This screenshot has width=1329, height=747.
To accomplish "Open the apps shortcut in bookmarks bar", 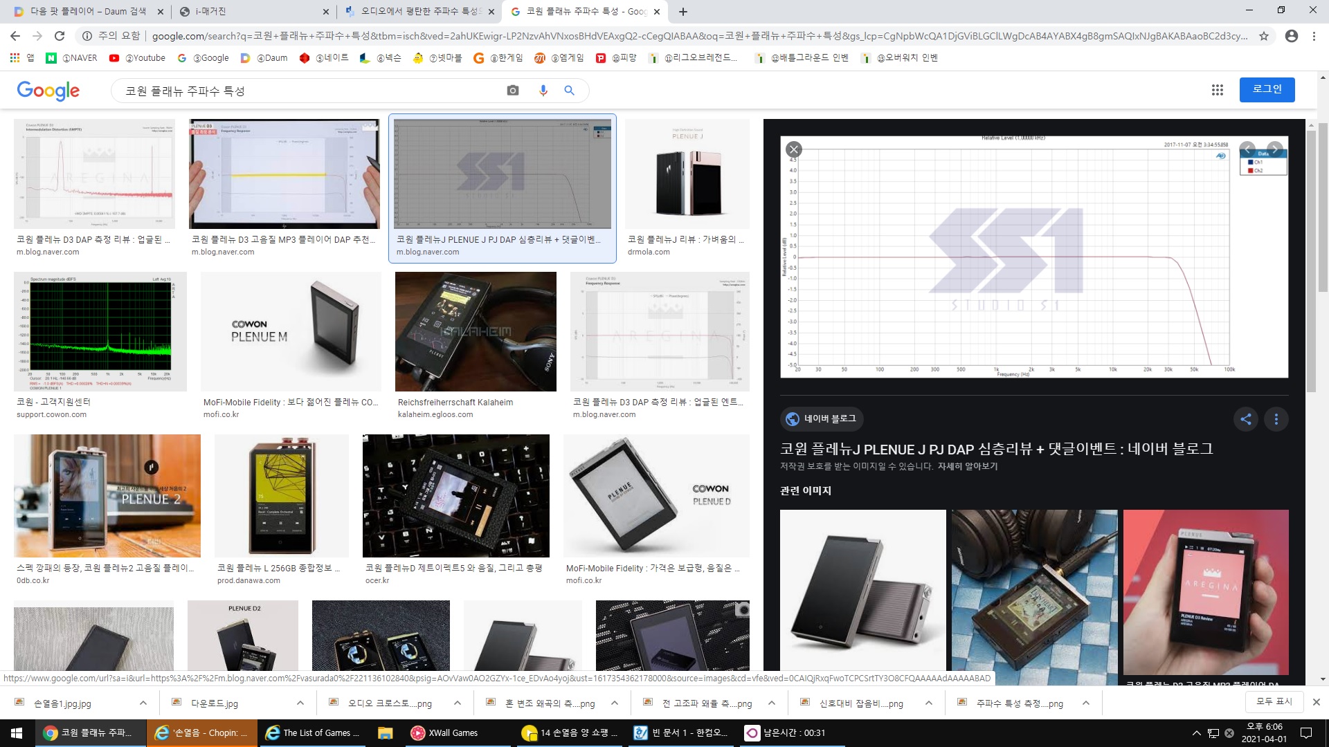I will click(21, 58).
